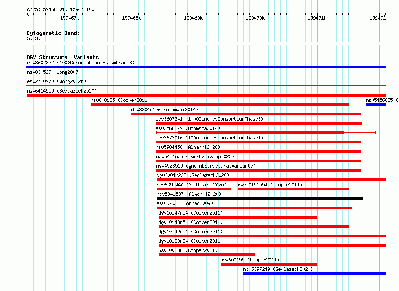Select nsv5904458 (Almarri2020) label
The height and width of the screenshot is (291, 399).
pos(188,147)
